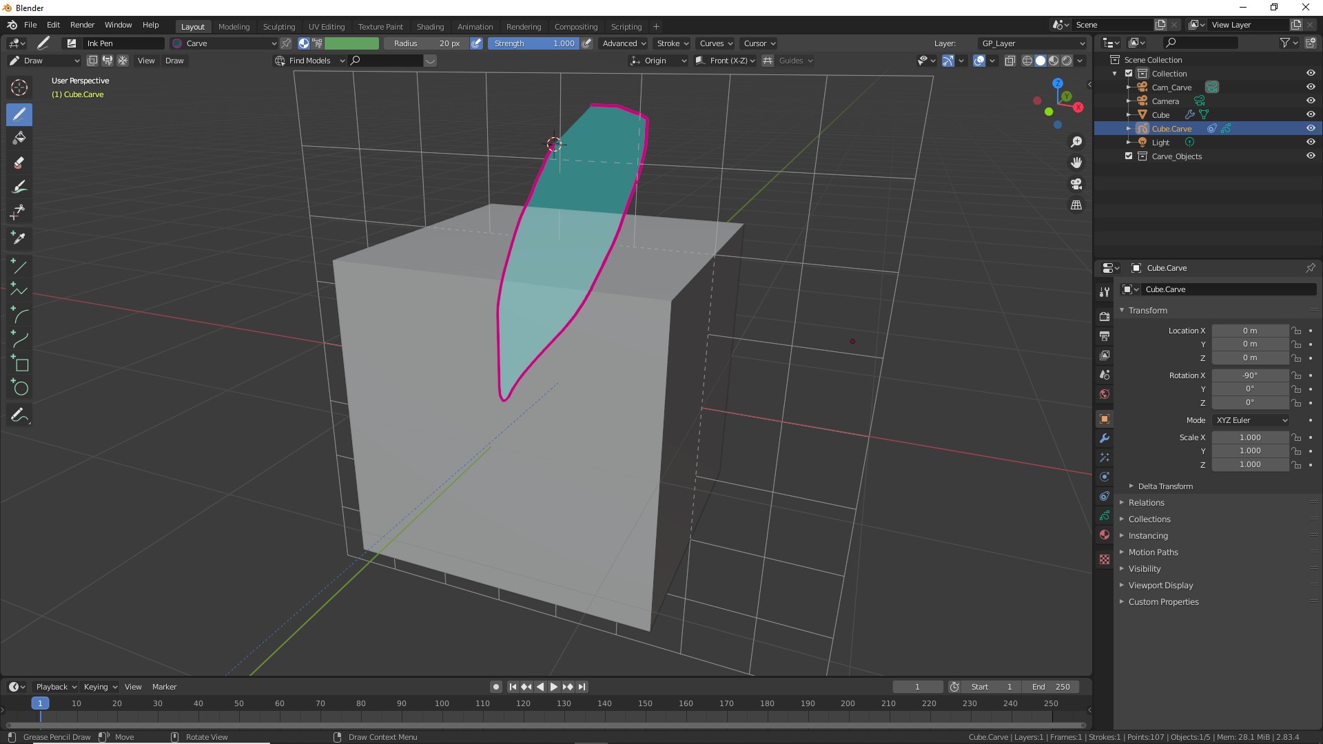This screenshot has height=744, width=1323.
Task: Expand the Delta Transform section
Action: [1165, 486]
